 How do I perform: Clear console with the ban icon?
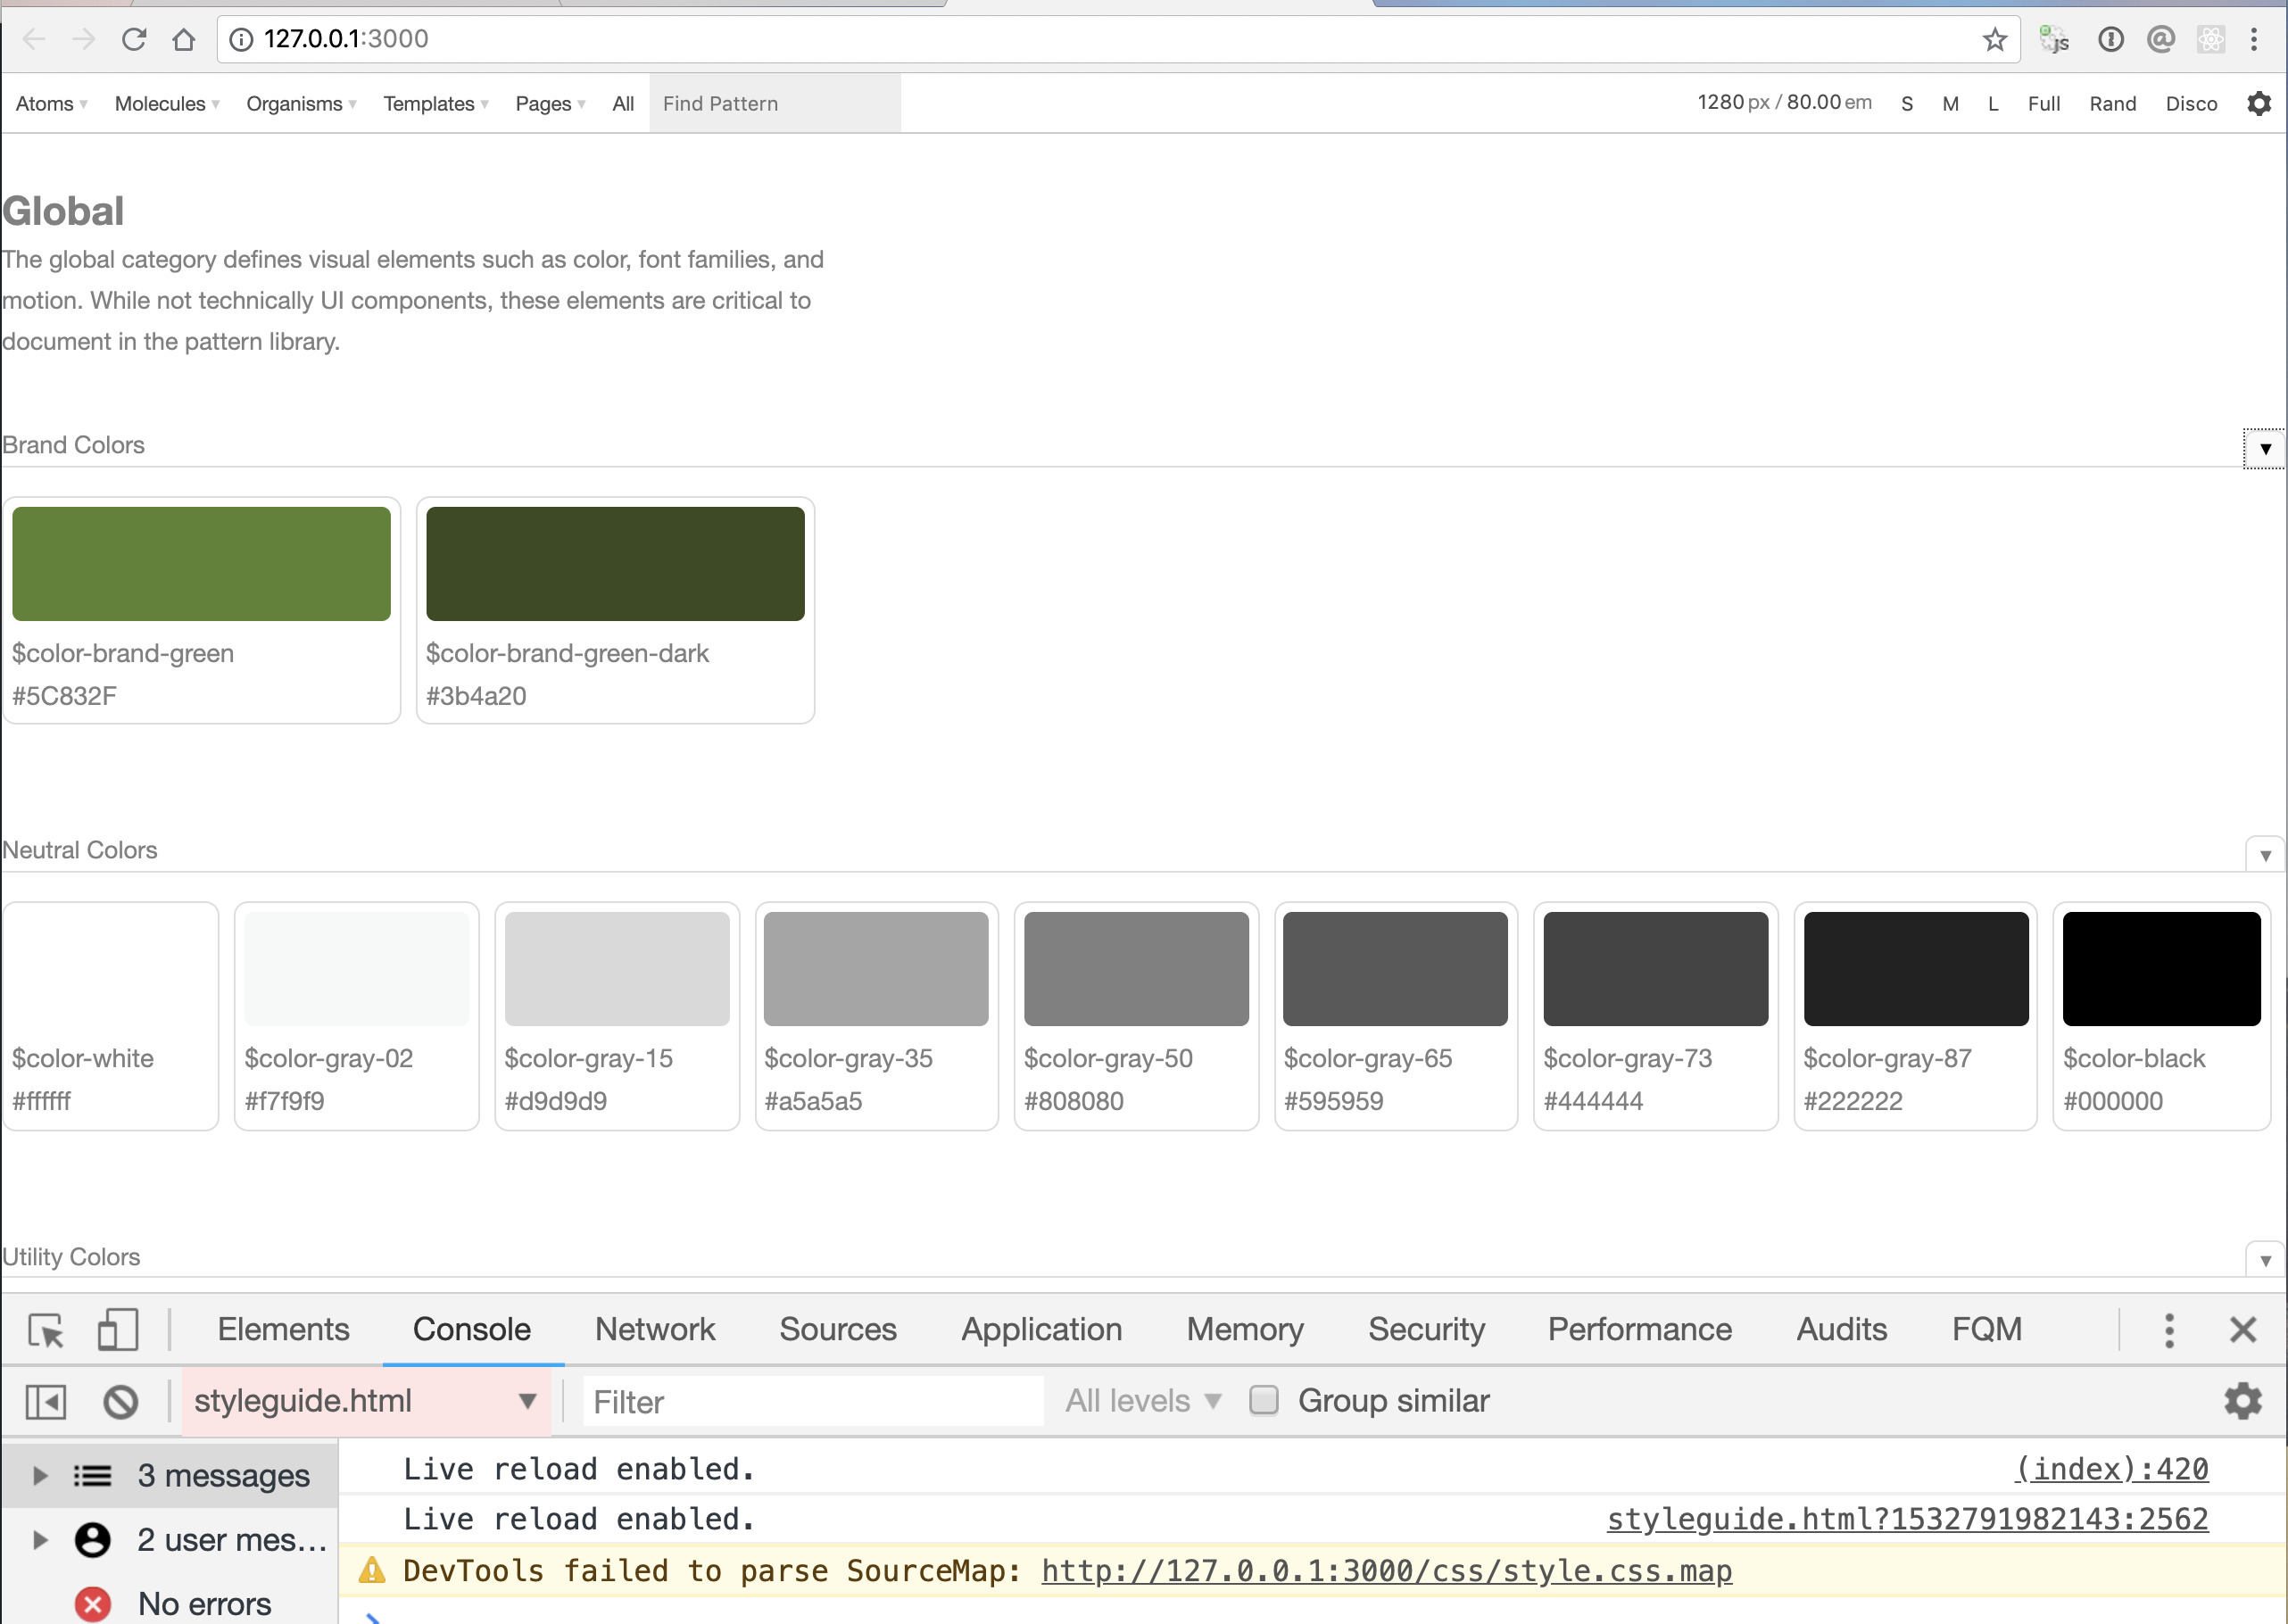121,1401
